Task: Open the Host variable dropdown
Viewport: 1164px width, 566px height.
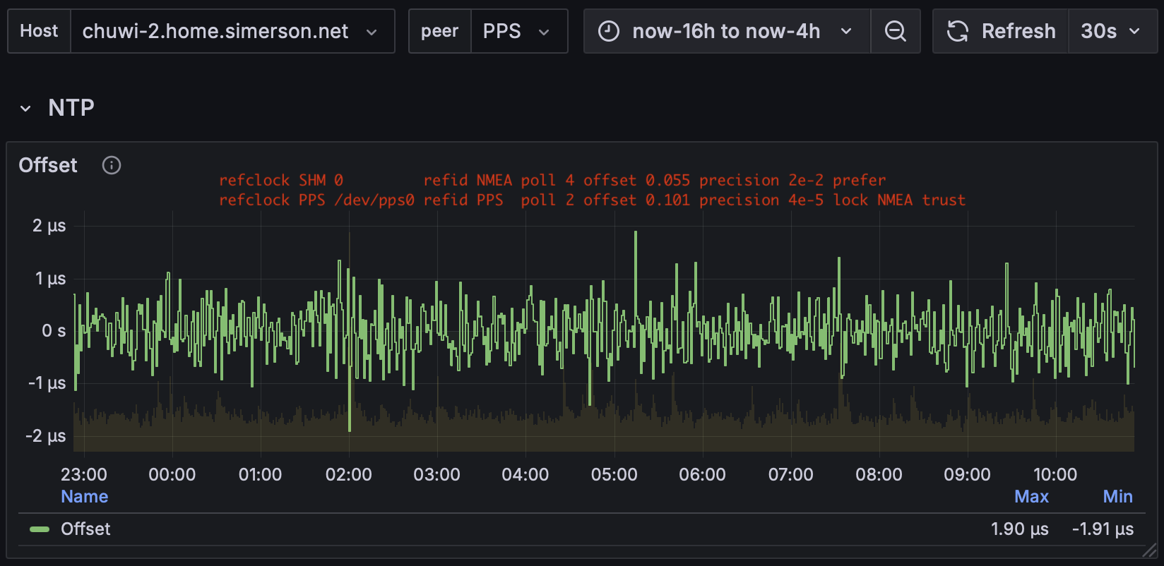Action: (232, 31)
